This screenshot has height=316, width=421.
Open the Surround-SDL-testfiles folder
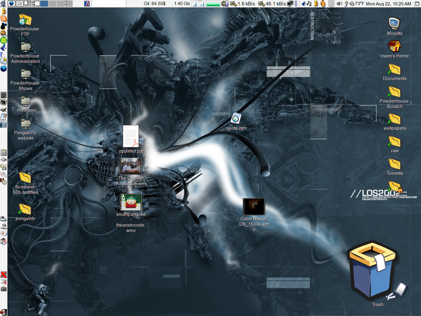[25, 178]
